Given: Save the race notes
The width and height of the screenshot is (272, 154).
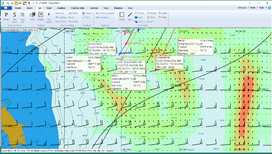Looking at the screenshot, I should tap(139, 17).
